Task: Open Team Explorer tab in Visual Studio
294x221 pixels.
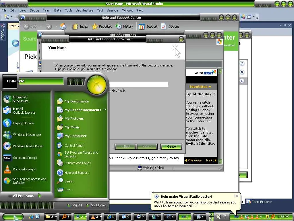Action: 259,202
